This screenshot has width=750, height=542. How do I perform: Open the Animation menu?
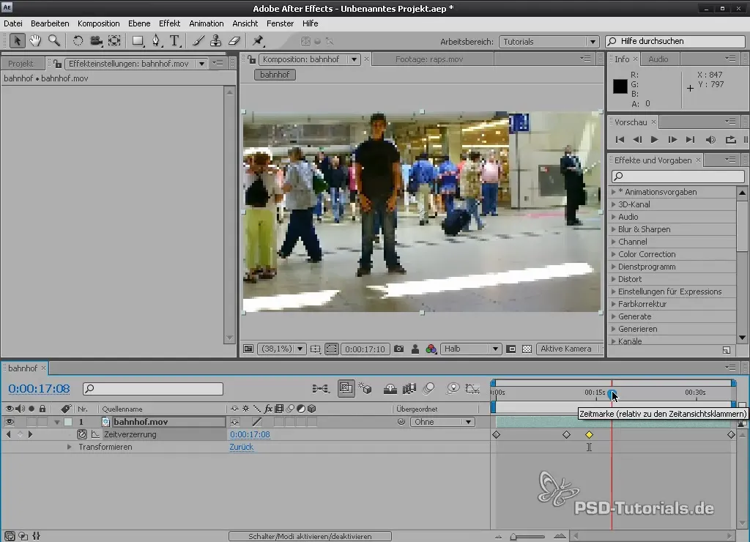click(x=206, y=23)
